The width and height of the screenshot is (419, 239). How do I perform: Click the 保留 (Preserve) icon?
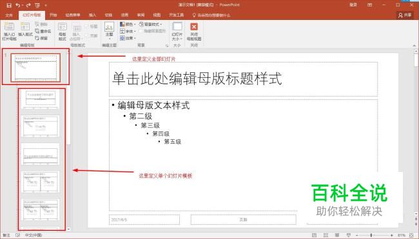pos(41,38)
